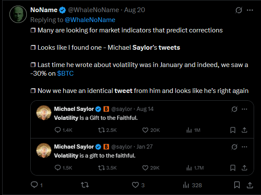Click Michael Saylor avatar on Aug 14 tweet

[43, 113]
